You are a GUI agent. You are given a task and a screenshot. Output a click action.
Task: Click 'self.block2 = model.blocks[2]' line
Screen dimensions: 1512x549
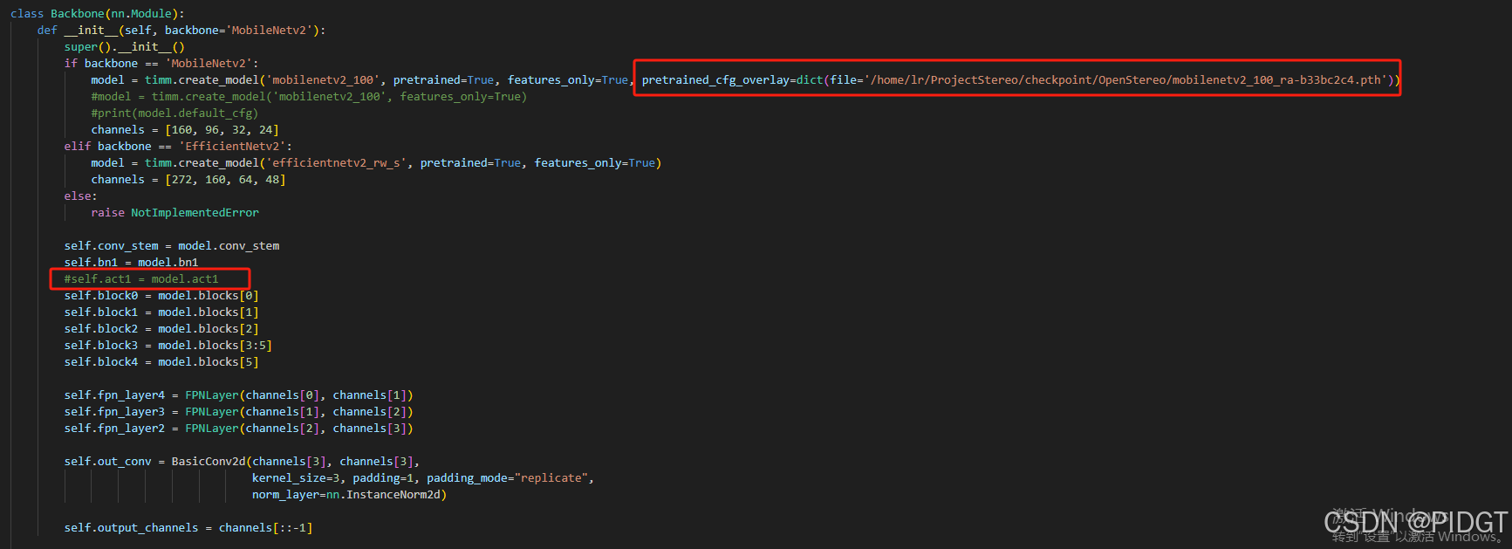pyautogui.click(x=161, y=328)
